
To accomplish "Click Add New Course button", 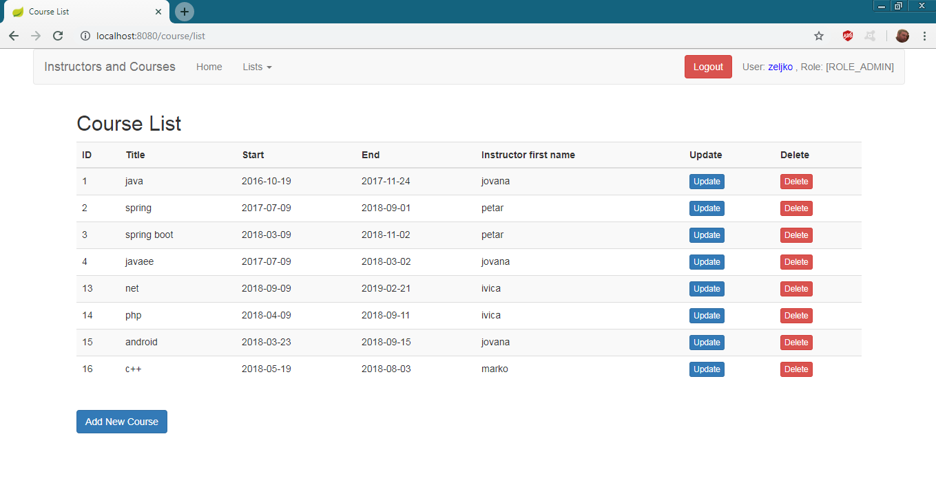I will [122, 422].
